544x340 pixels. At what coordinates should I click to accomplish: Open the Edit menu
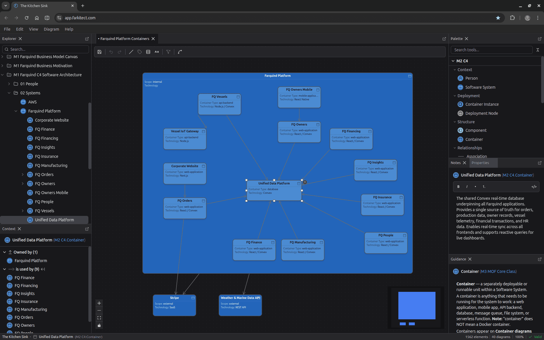[20, 29]
